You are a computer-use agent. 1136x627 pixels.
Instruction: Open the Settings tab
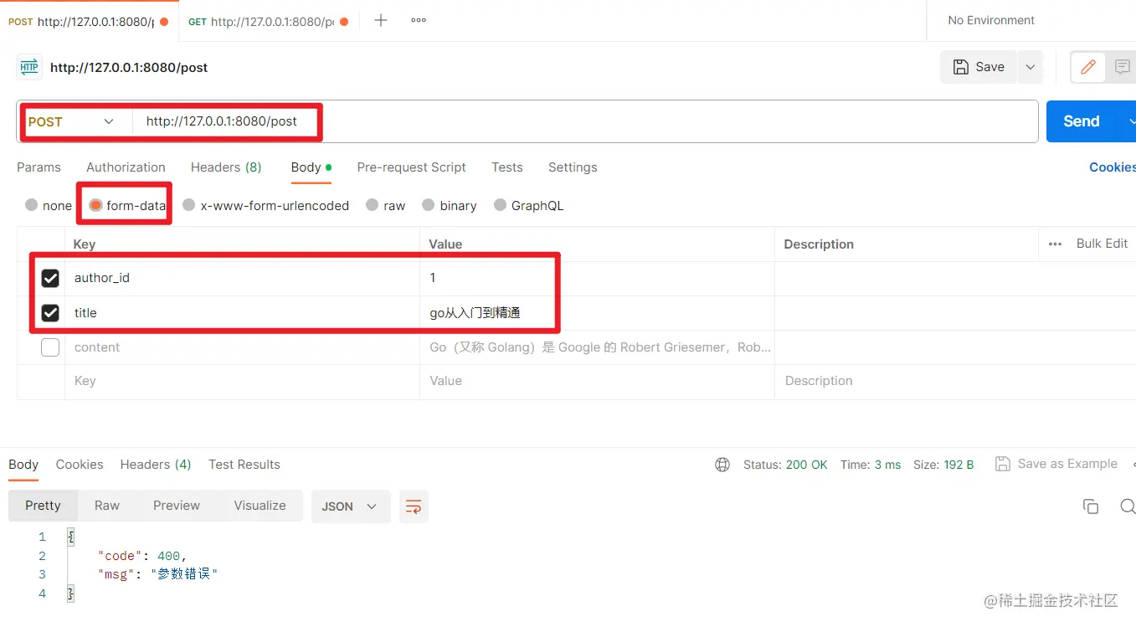tap(573, 167)
